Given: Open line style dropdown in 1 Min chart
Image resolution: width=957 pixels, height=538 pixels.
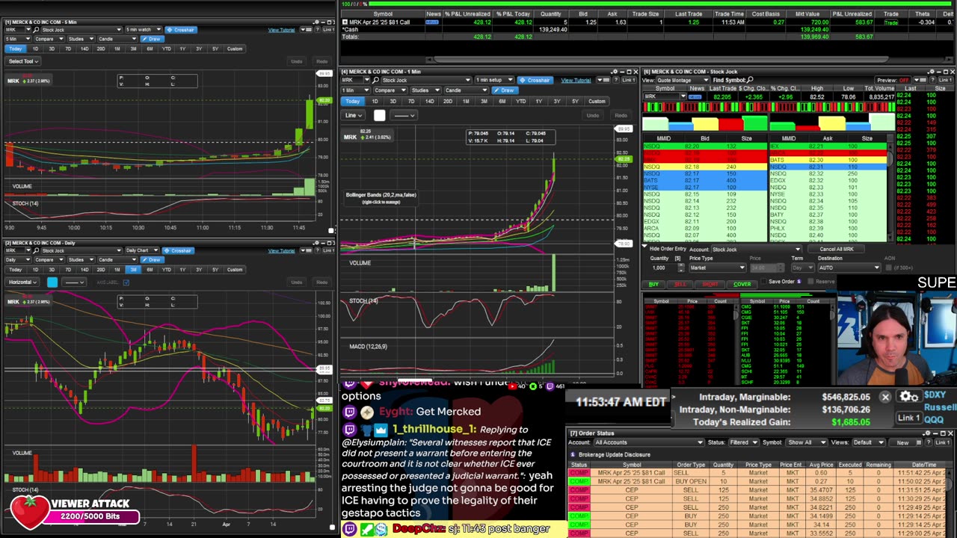Looking at the screenshot, I should [x=404, y=115].
